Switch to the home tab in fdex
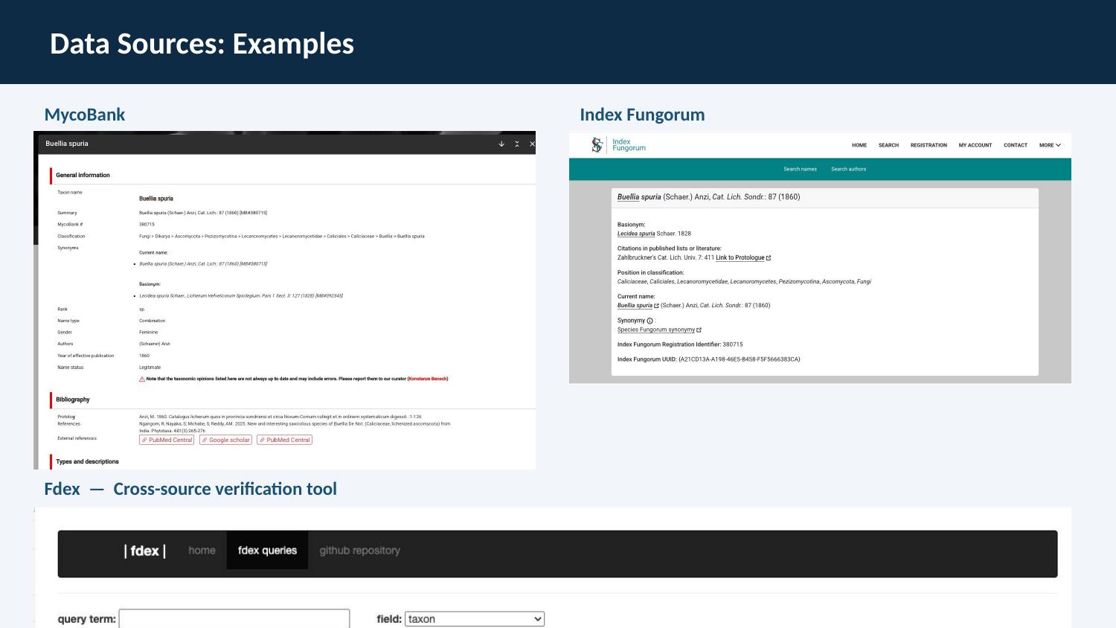 tap(202, 551)
